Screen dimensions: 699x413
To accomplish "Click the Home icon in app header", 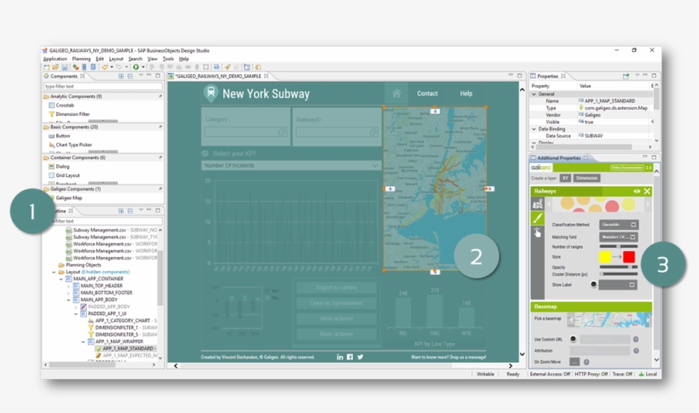I will click(396, 94).
